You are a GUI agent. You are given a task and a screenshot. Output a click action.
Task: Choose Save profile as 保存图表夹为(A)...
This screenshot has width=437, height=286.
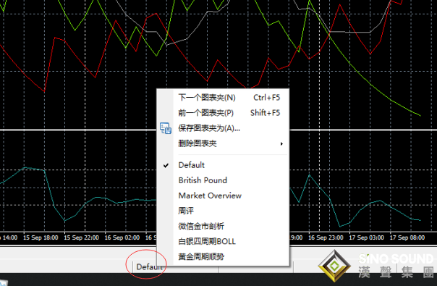(x=223, y=128)
